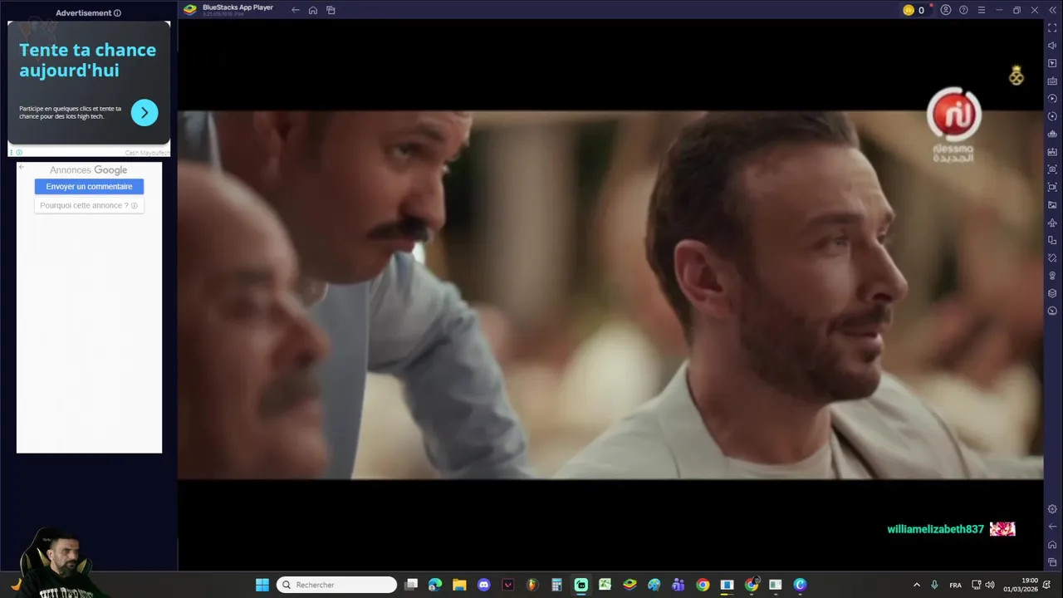Click the williamelizabeth837 username overlay
The width and height of the screenshot is (1063, 598).
tap(935, 529)
